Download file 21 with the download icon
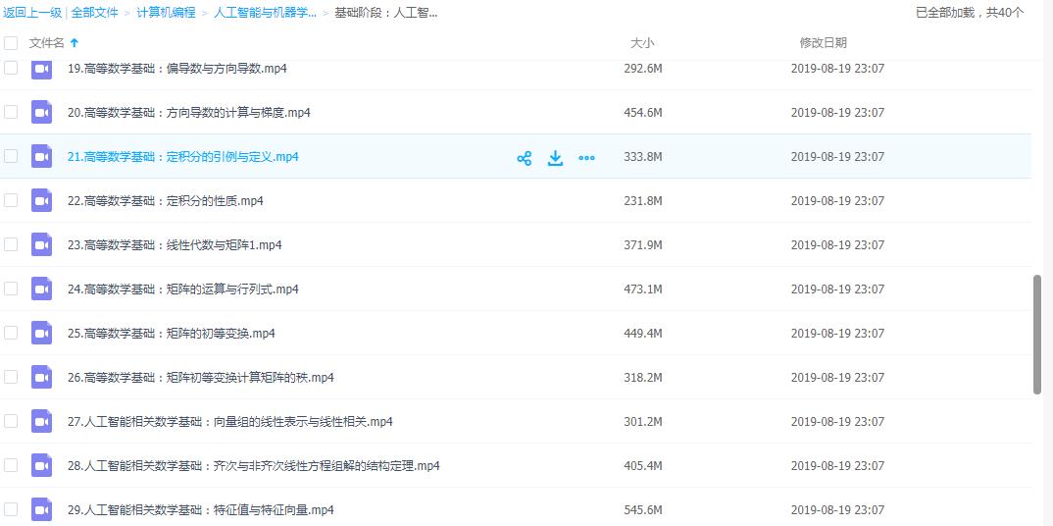 click(x=555, y=158)
